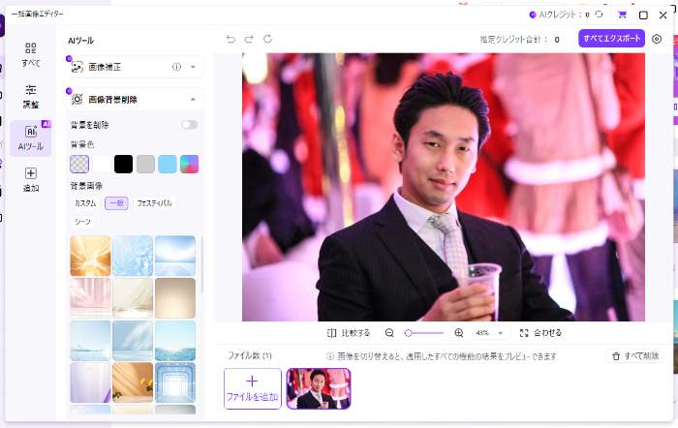678x428 pixels.
Task: Click the undo arrow icon
Action: click(231, 39)
